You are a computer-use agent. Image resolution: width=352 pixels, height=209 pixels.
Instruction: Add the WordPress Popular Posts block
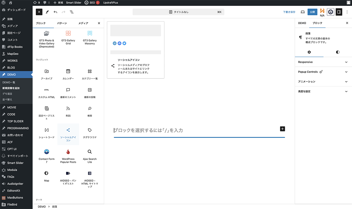68,156
